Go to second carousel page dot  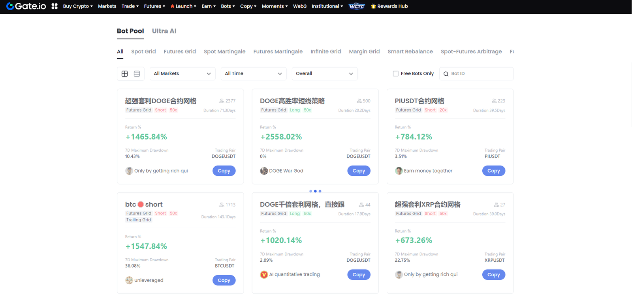click(x=315, y=191)
